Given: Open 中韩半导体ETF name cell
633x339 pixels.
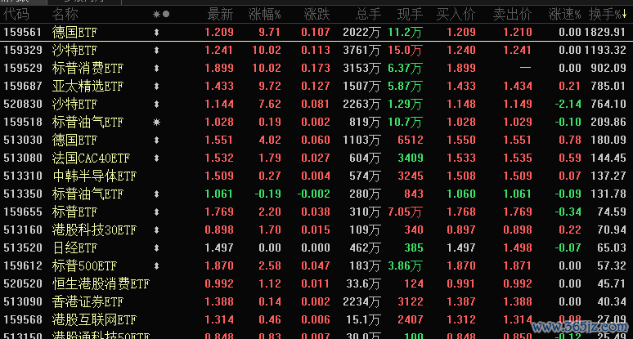Looking at the screenshot, I should pyautogui.click(x=95, y=176).
